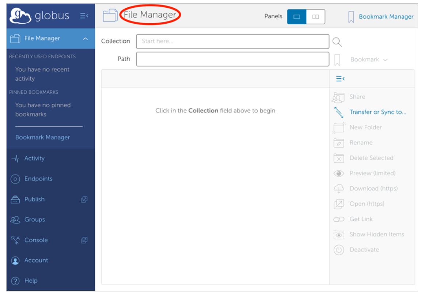
Task: Toggle Show Hidden Items
Action: (377, 235)
